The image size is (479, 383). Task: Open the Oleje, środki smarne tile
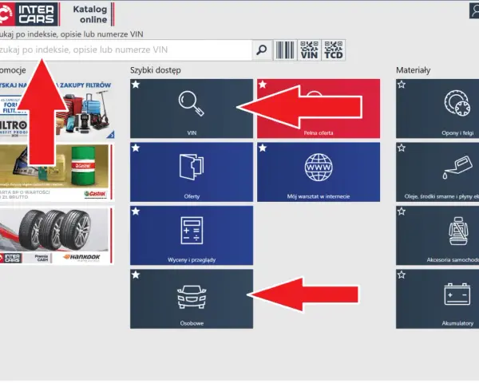pyautogui.click(x=437, y=172)
